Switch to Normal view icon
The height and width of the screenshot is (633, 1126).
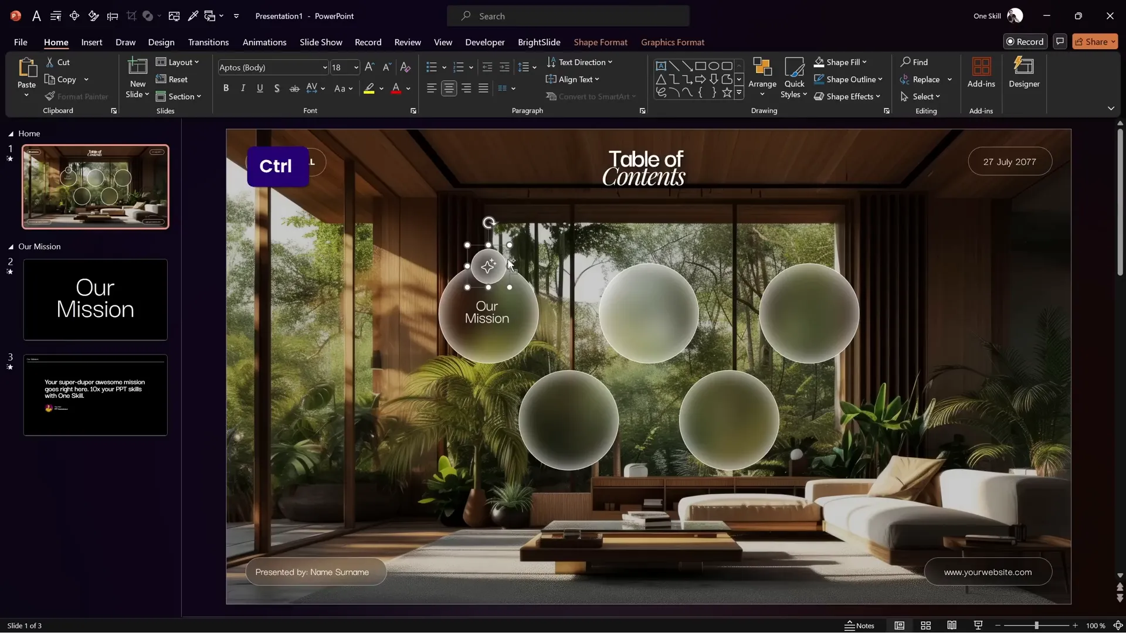click(899, 625)
